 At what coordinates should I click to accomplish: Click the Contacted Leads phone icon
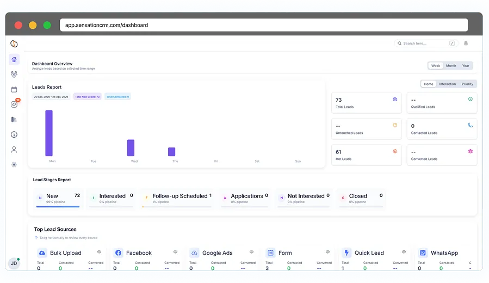tap(471, 125)
